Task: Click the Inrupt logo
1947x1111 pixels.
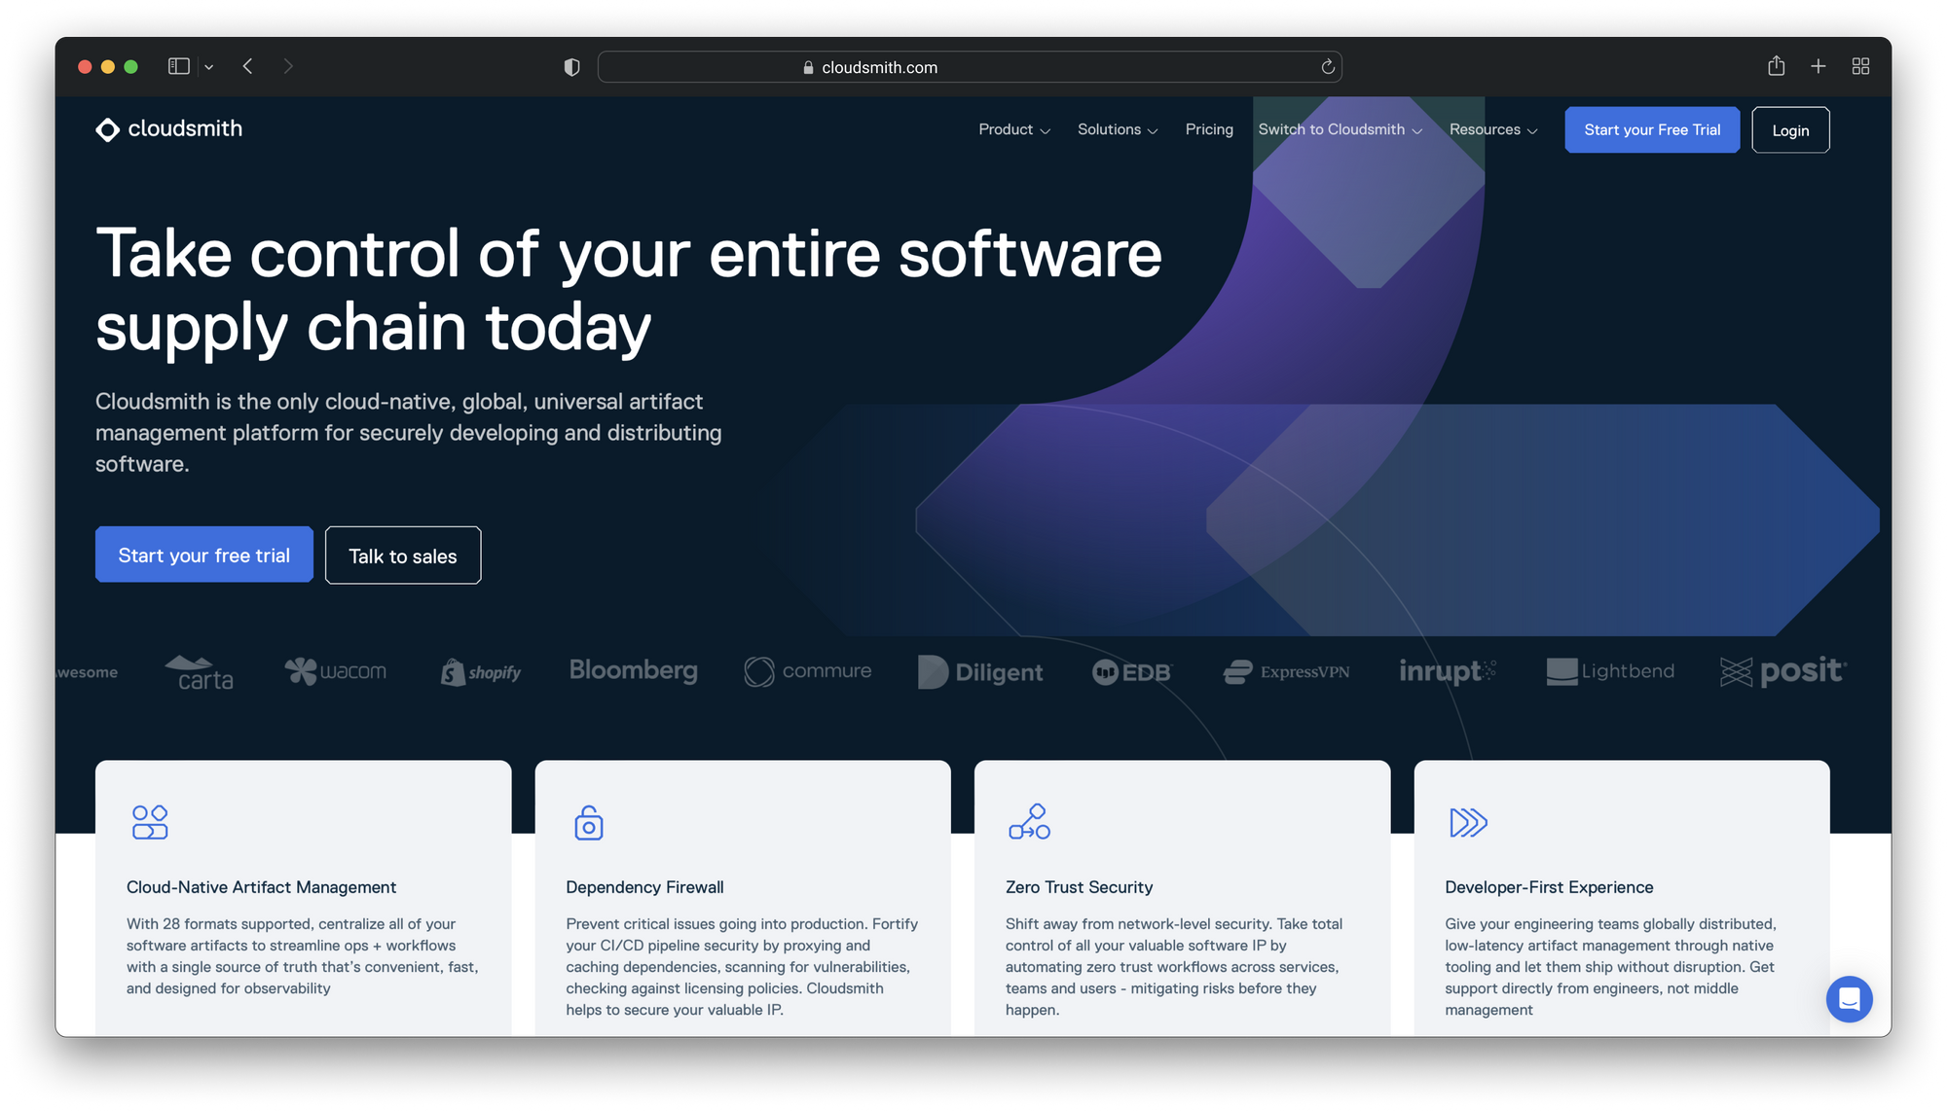Action: click(1448, 671)
